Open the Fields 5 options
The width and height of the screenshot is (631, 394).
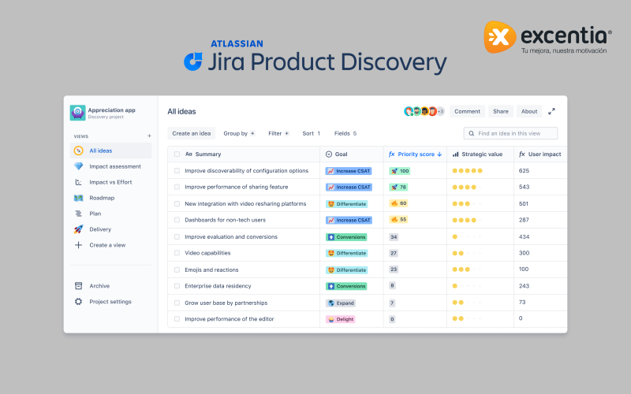(x=345, y=133)
